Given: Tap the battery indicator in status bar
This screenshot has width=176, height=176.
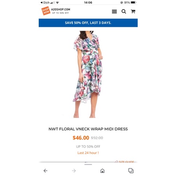Looking at the screenshot, I should tap(133, 2).
